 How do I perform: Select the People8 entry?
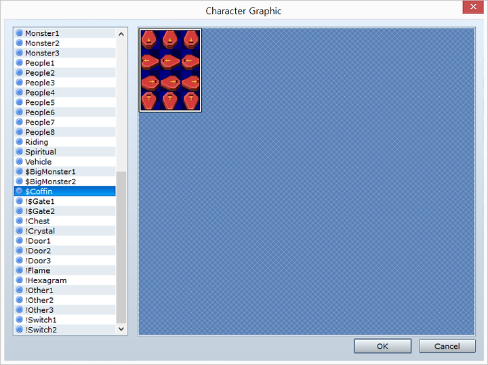[65, 132]
